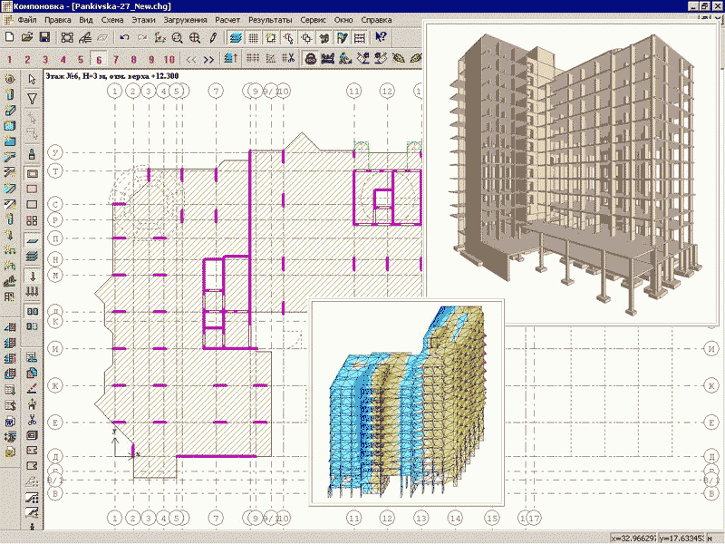Screen dimensions: 725x544
Task: Switch to floor 8 tab
Action: pyautogui.click(x=133, y=60)
